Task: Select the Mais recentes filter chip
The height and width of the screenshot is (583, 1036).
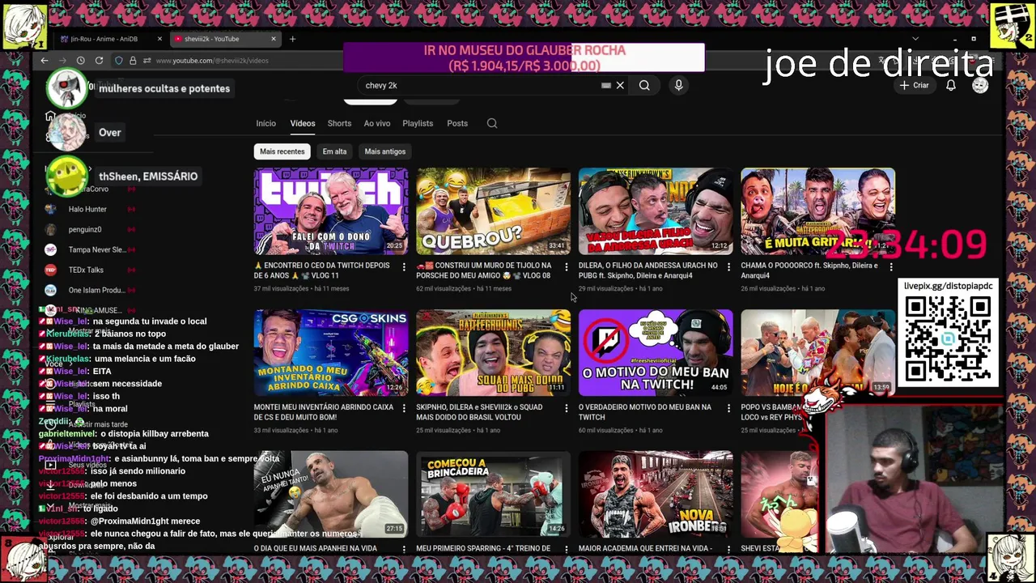Action: click(282, 151)
